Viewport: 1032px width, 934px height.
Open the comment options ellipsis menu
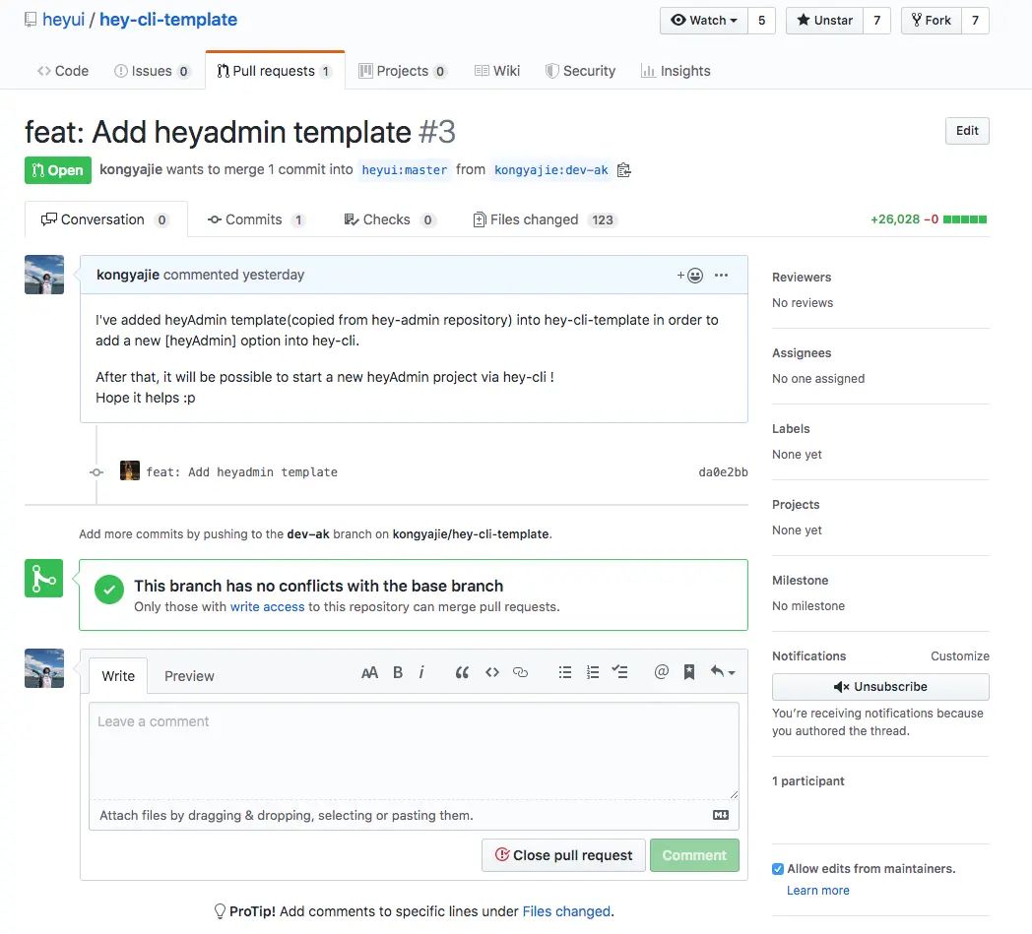tap(722, 275)
